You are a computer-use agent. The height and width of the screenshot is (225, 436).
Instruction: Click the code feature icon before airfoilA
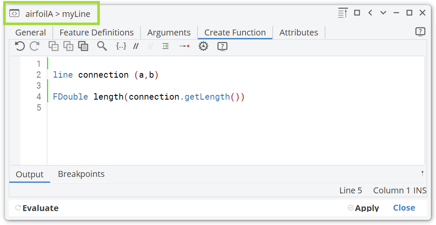(x=14, y=14)
